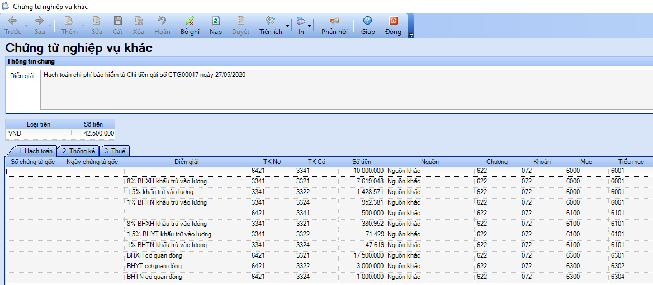Viewport: 653px width, 285px height.
Task: Select the 7.619.048 amount cell
Action: (362, 182)
